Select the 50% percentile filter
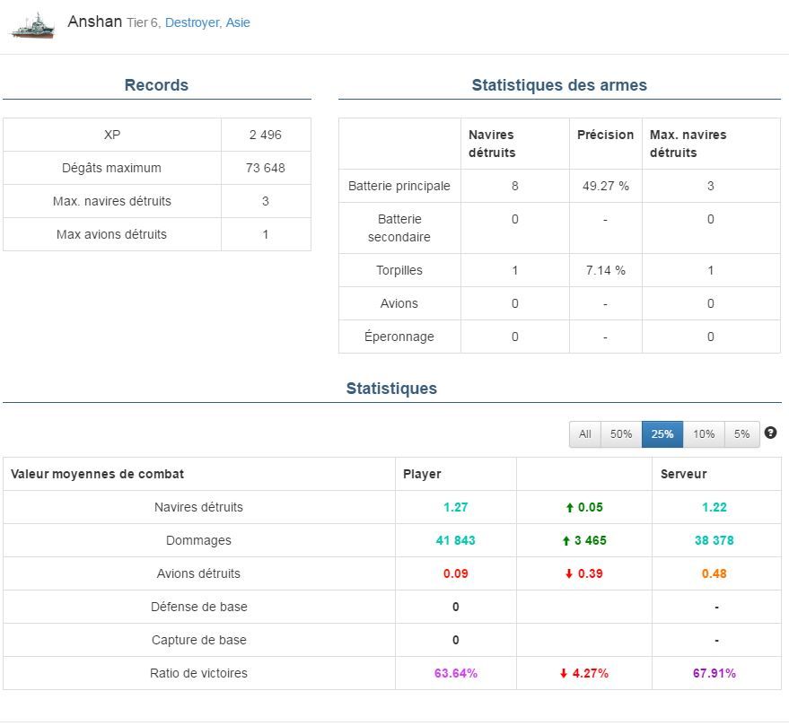The image size is (789, 726). tap(621, 434)
